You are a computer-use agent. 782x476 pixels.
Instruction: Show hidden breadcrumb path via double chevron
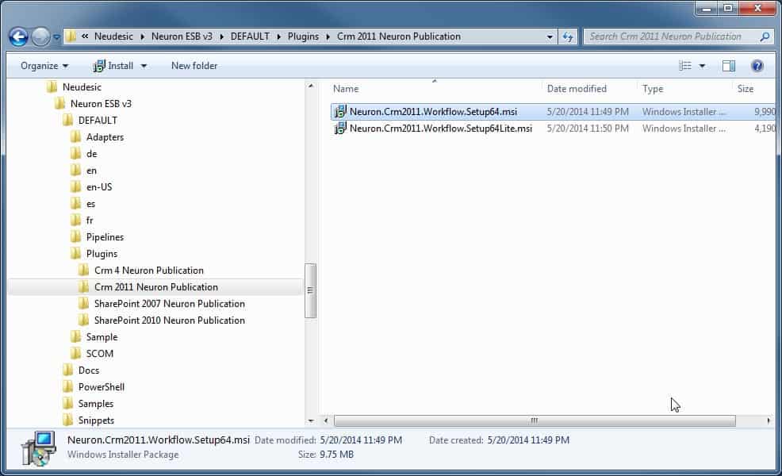coord(85,36)
